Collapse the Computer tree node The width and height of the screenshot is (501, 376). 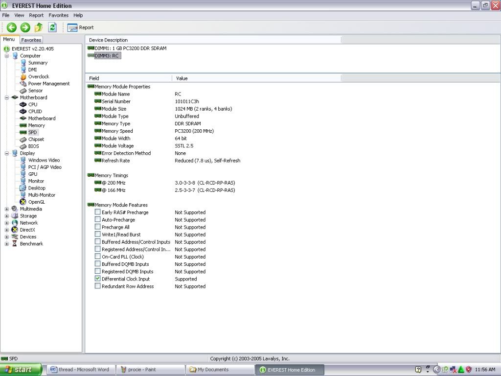click(x=7, y=56)
